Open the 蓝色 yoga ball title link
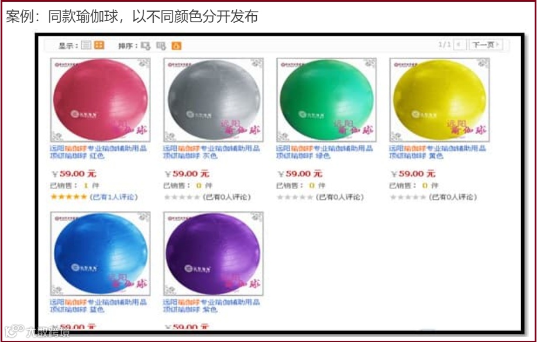The image size is (537, 342). (98, 306)
